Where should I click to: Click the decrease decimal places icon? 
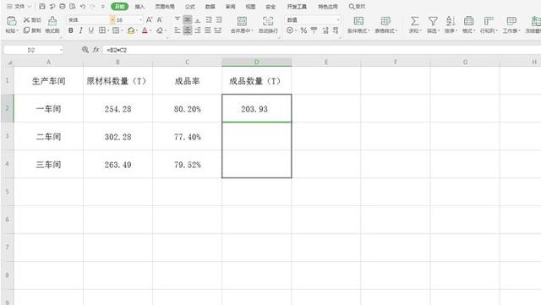pyautogui.click(x=336, y=30)
